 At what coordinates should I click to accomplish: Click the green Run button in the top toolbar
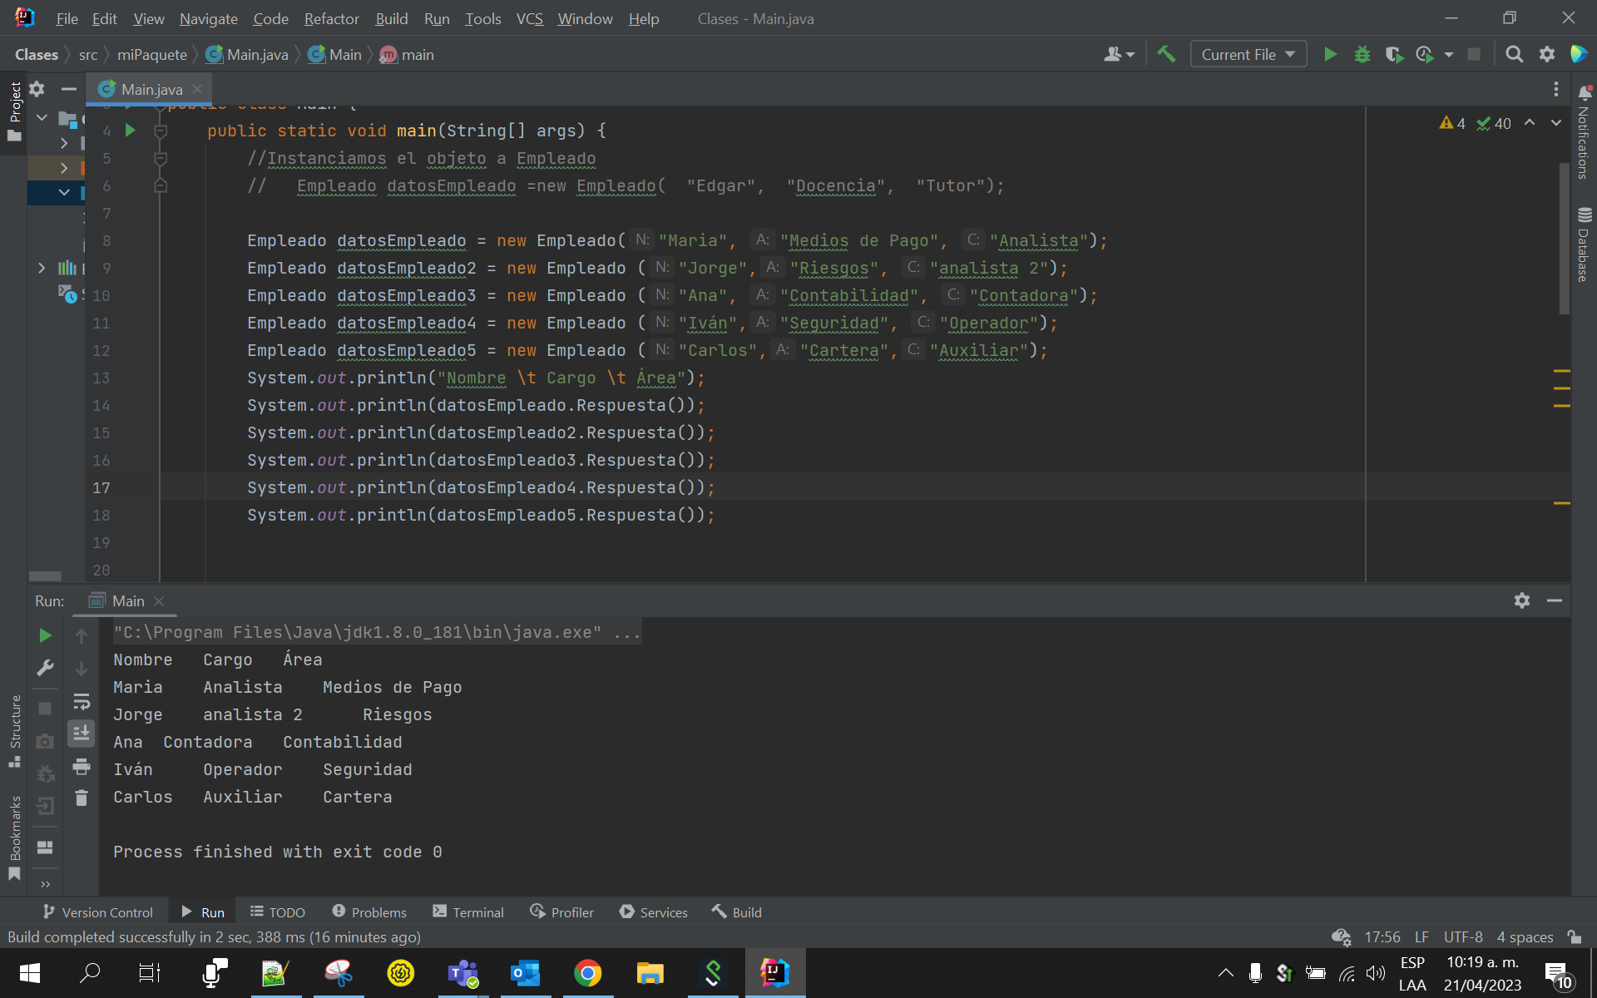tap(1330, 55)
